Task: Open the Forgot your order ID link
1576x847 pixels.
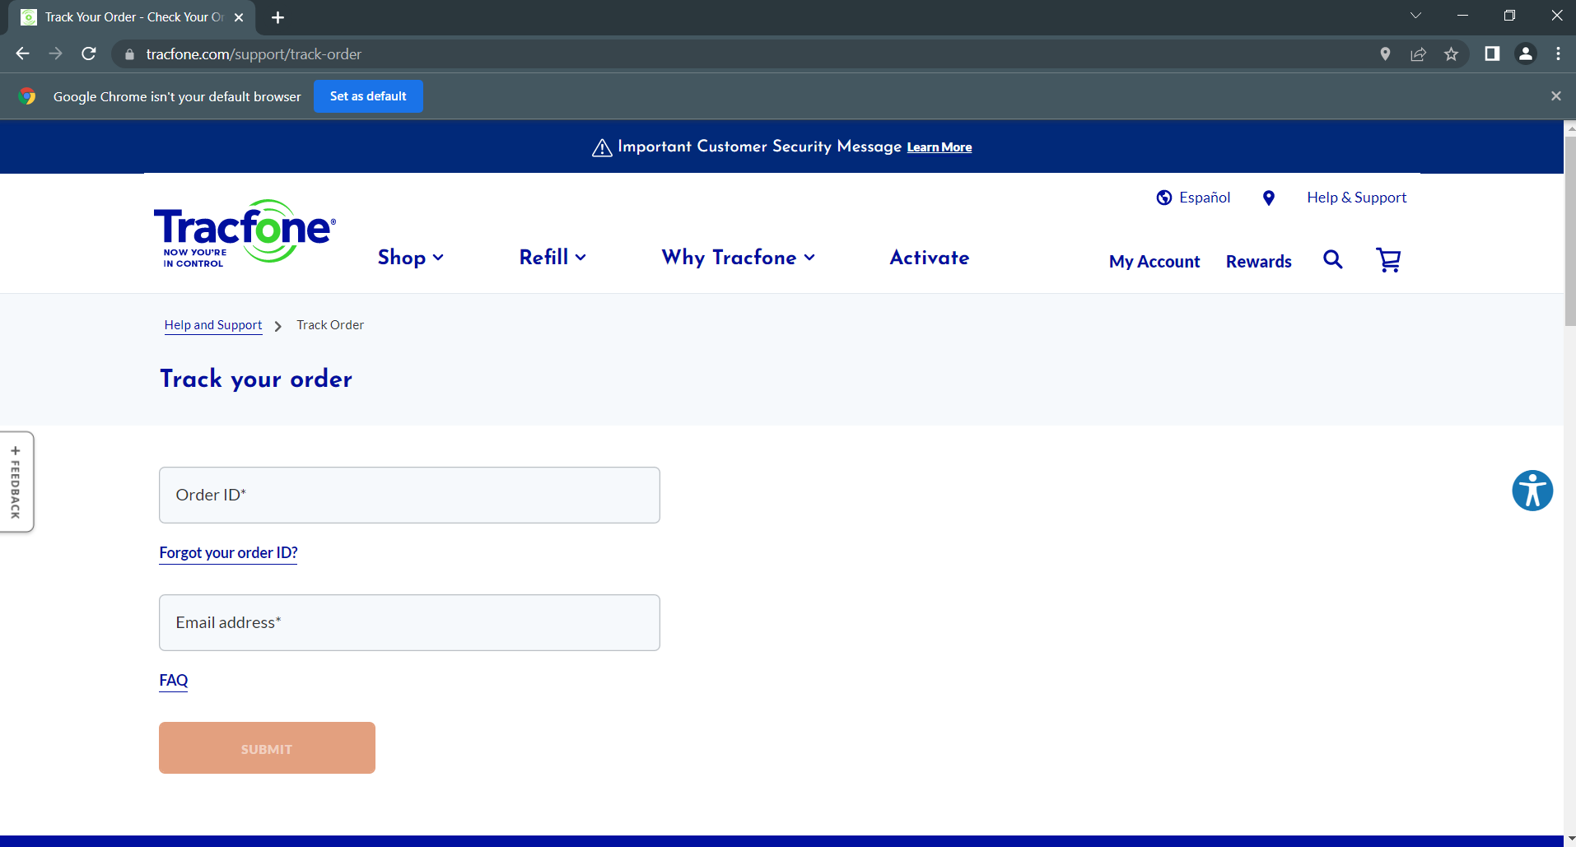Action: pos(227,552)
